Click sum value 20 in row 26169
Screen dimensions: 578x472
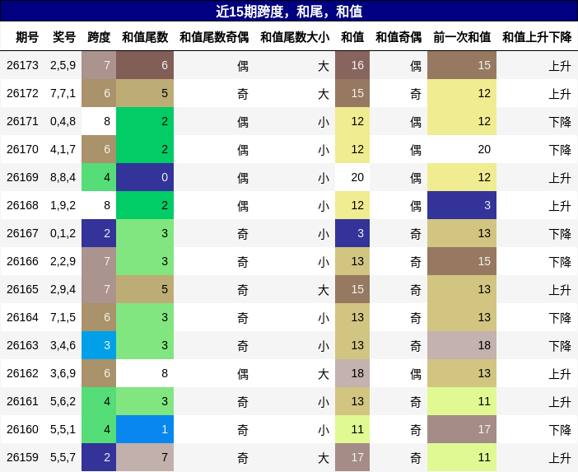pyautogui.click(x=352, y=177)
